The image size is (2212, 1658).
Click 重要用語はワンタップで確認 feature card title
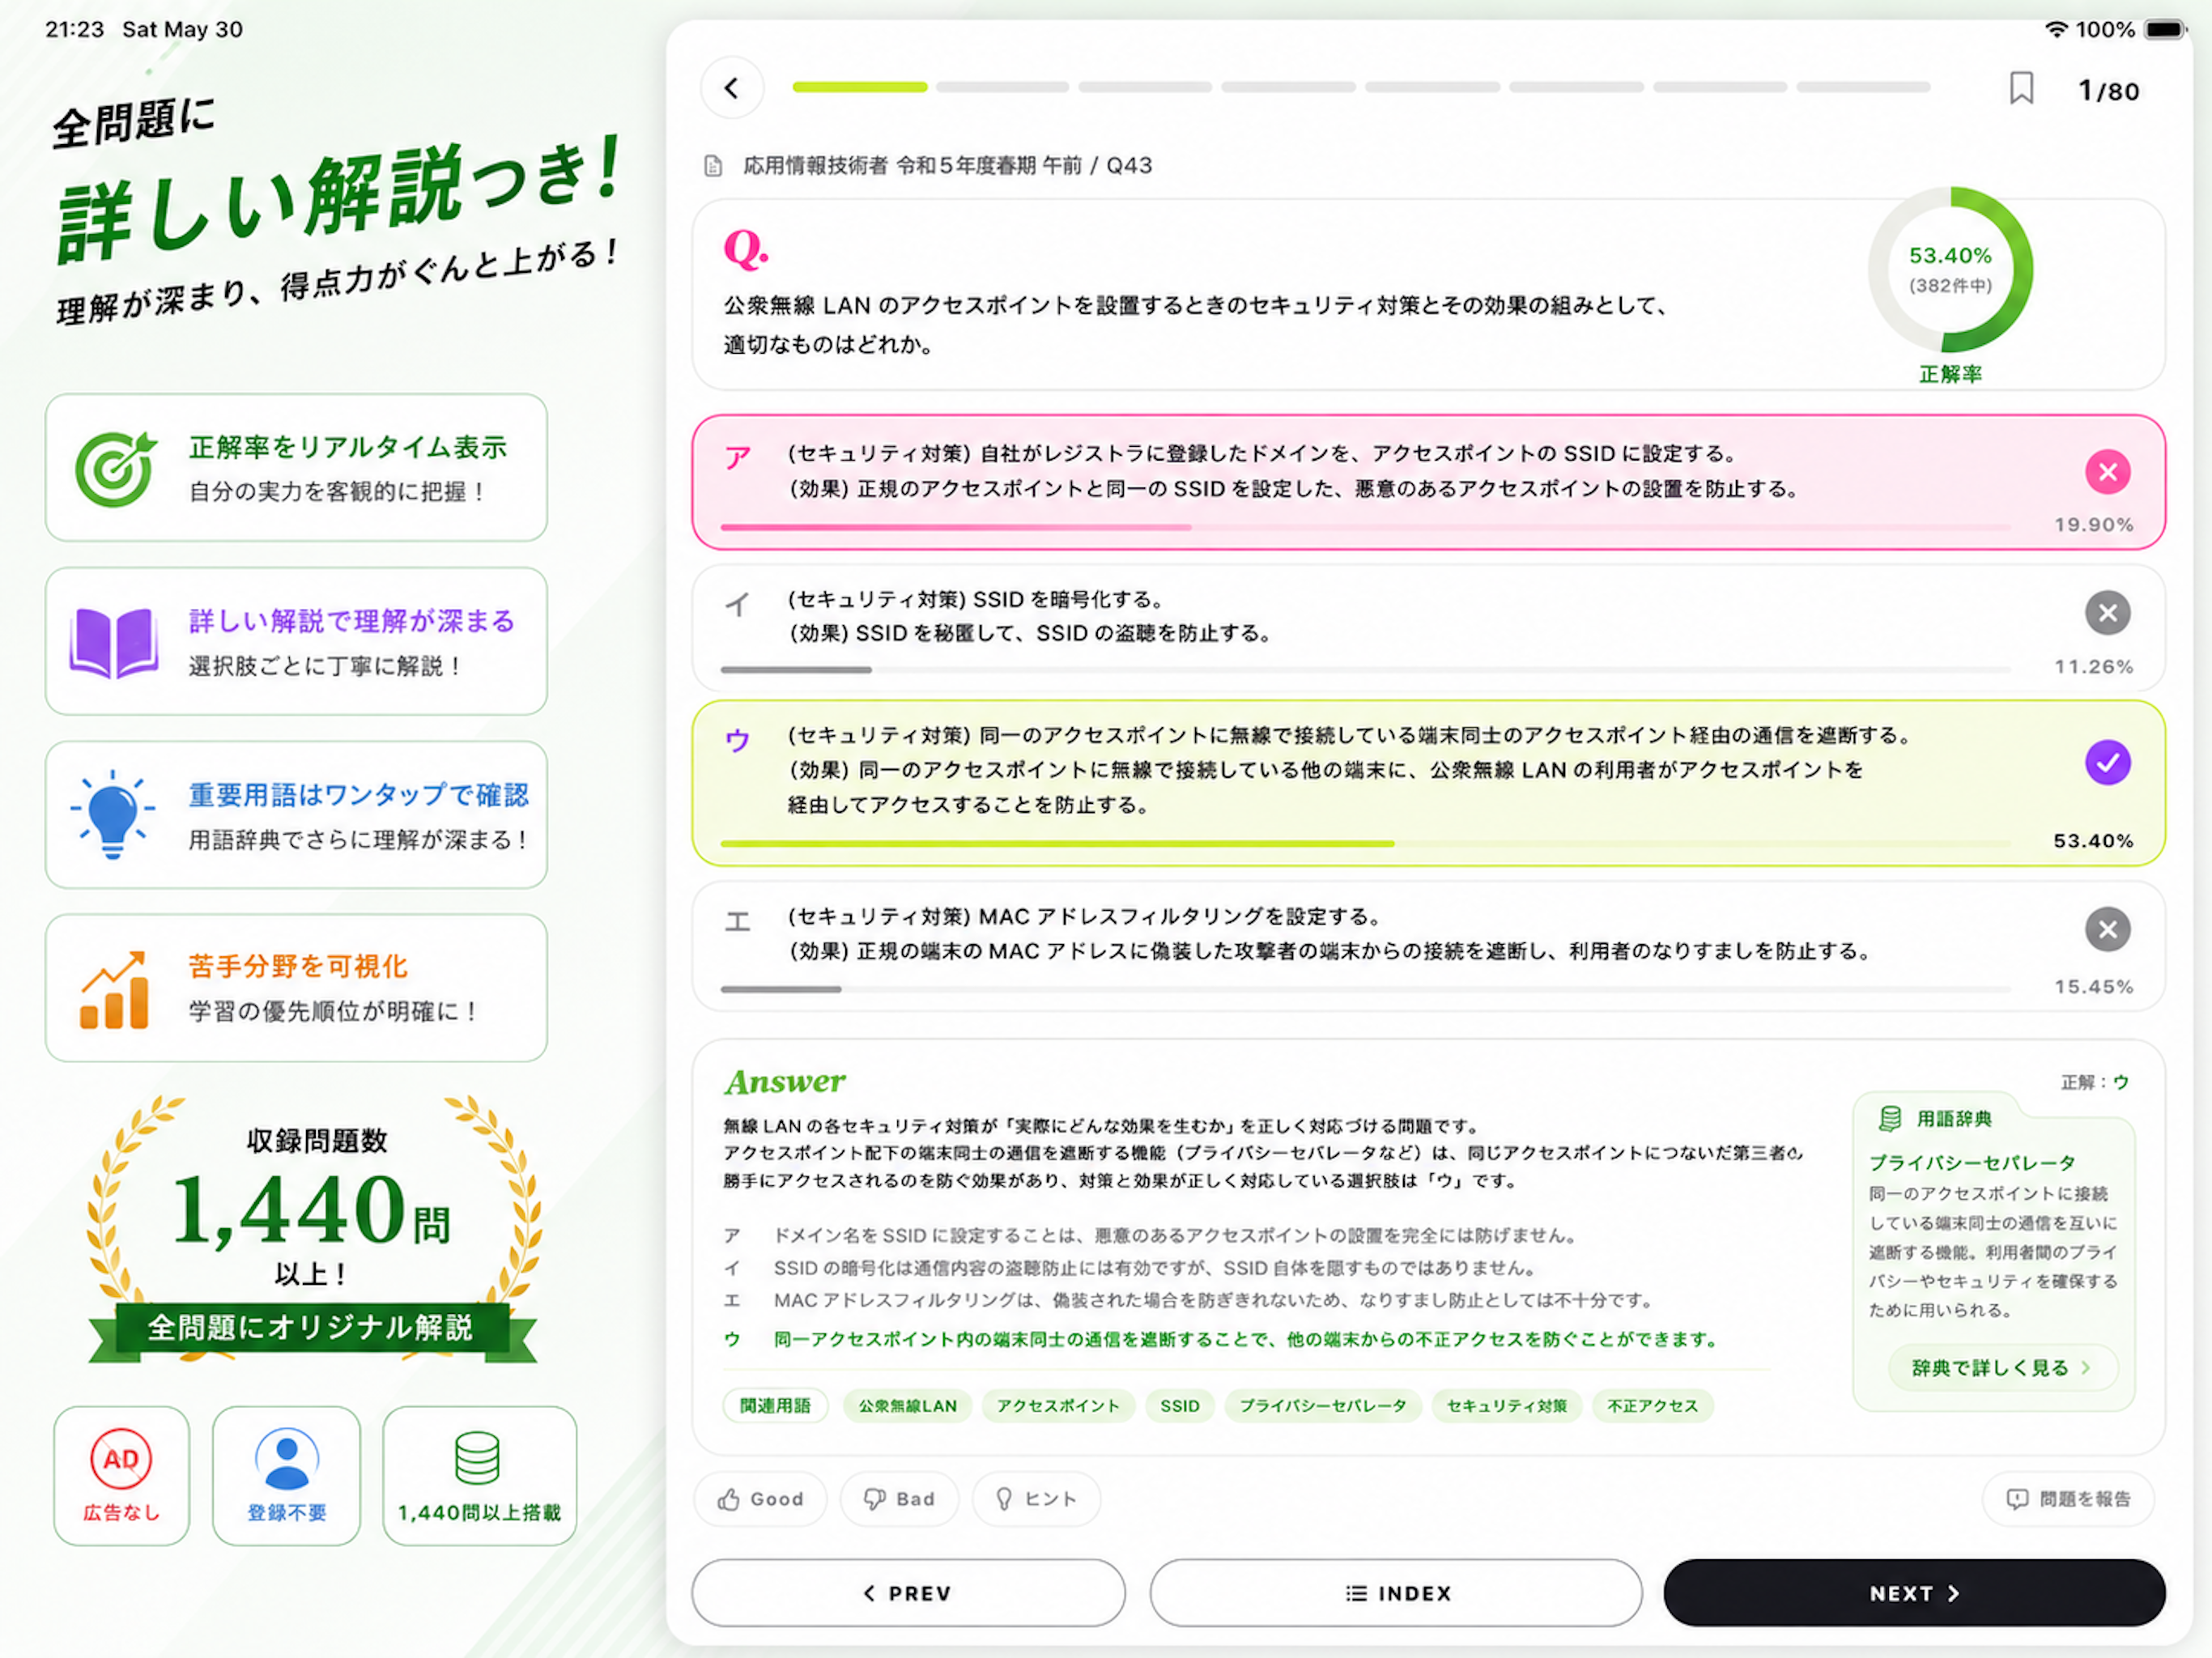click(359, 795)
